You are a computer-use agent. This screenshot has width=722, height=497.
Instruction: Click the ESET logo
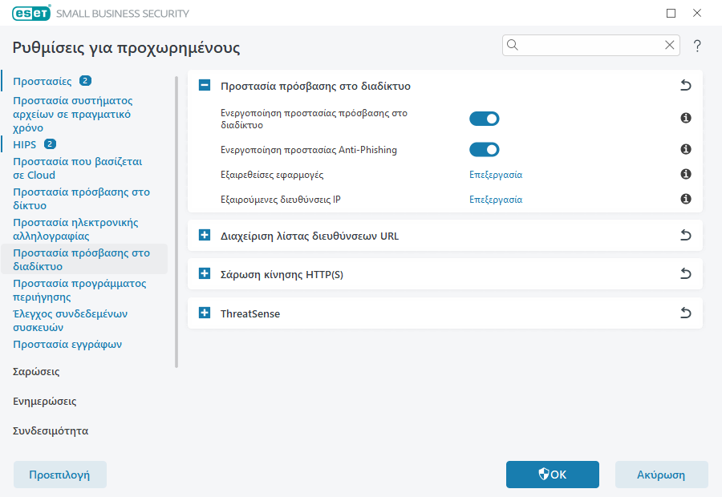[x=30, y=13]
